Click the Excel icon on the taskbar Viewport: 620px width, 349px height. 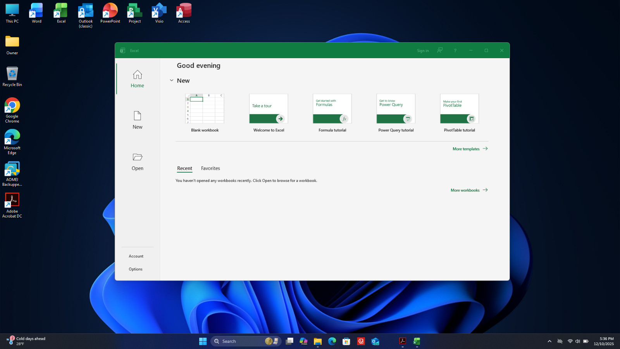click(417, 341)
